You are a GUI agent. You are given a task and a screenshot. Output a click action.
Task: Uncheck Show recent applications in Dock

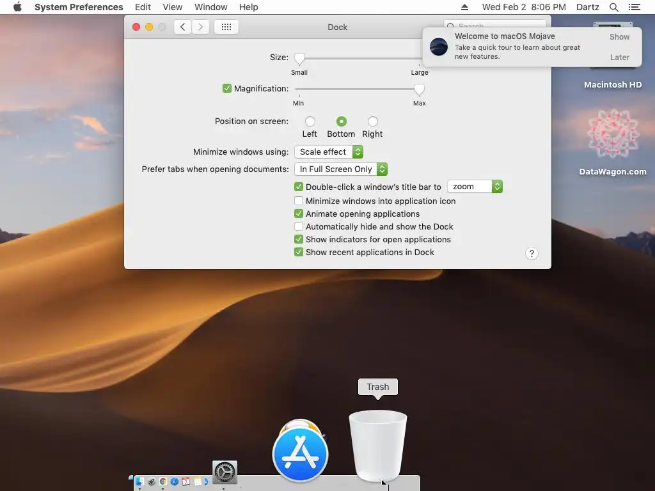point(298,252)
